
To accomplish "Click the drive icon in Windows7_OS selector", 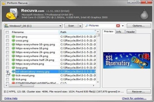I will [x=6, y=26].
